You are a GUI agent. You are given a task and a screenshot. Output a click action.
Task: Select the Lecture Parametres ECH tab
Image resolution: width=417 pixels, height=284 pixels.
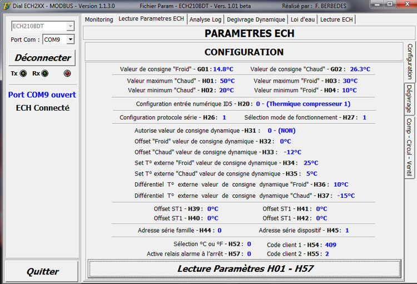coord(151,19)
